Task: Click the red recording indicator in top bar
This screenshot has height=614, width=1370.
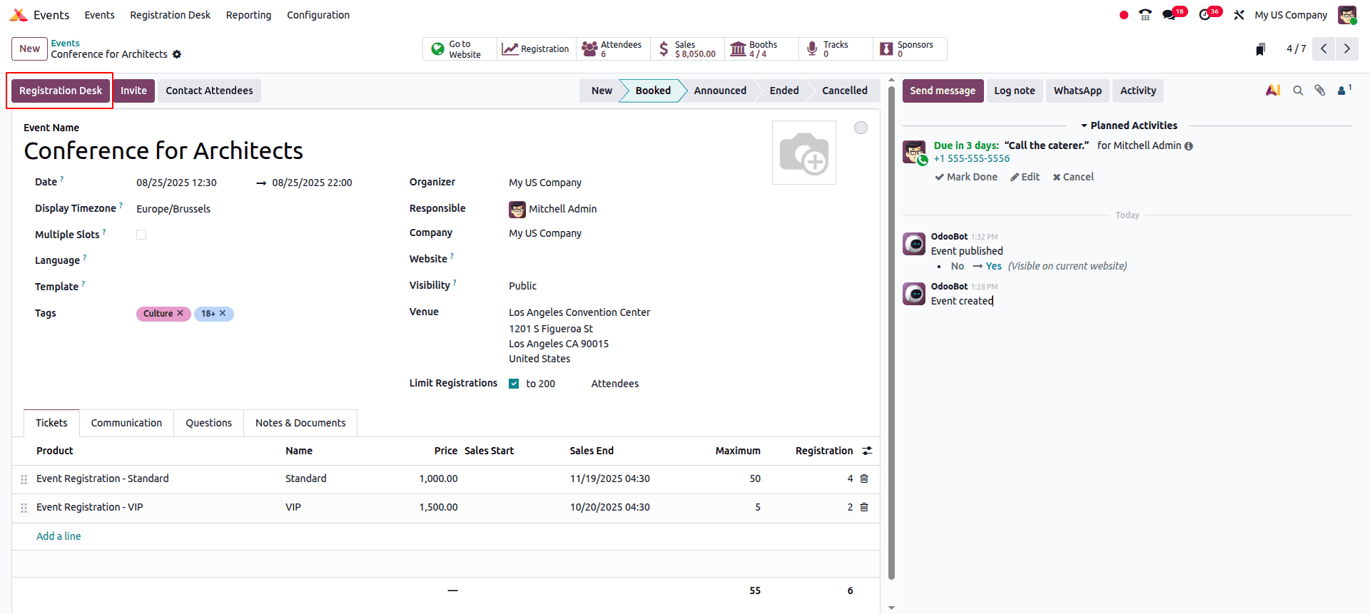Action: (x=1124, y=15)
